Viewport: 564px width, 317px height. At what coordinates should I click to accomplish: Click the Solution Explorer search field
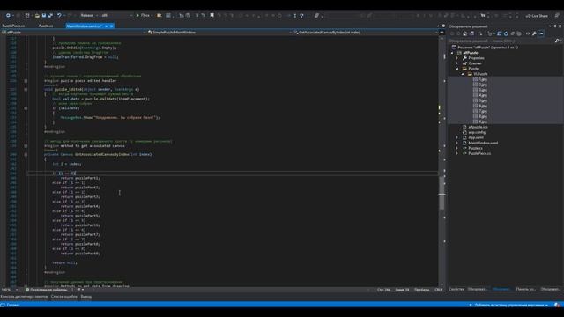click(501, 41)
